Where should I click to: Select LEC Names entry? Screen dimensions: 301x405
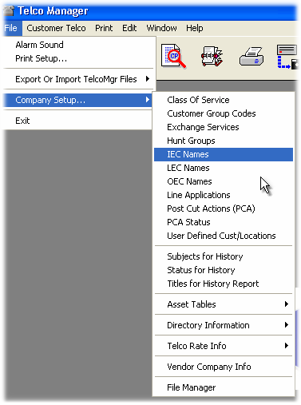coord(224,168)
